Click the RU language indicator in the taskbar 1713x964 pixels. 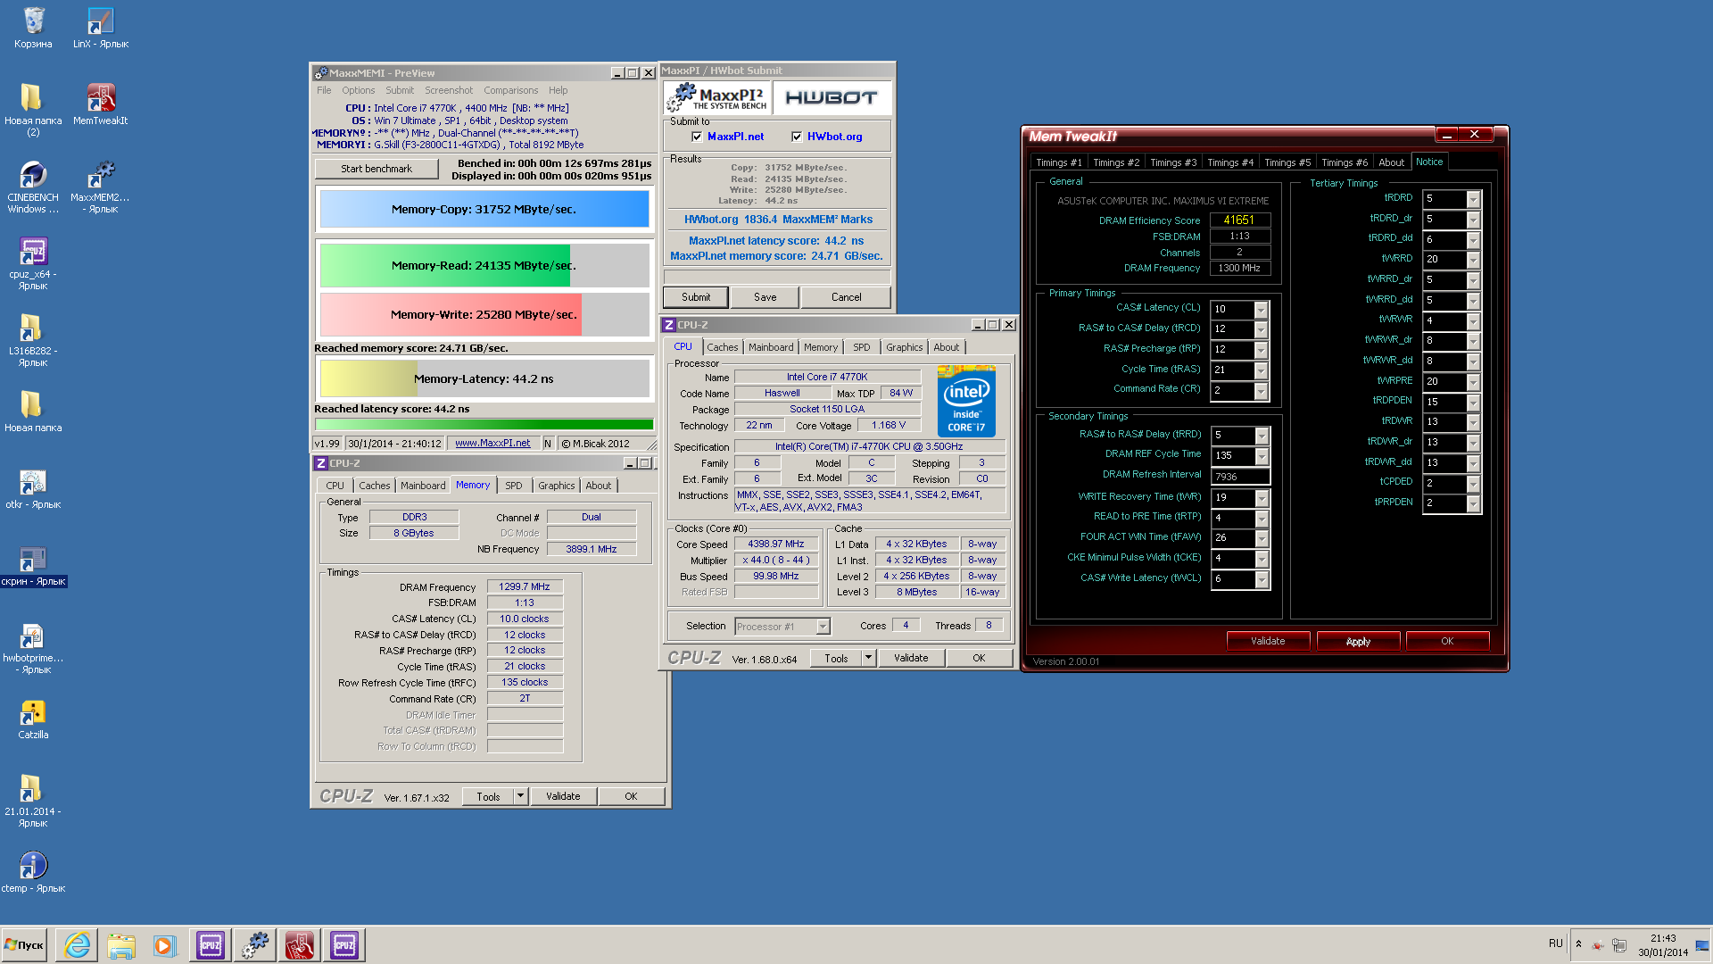point(1556,943)
